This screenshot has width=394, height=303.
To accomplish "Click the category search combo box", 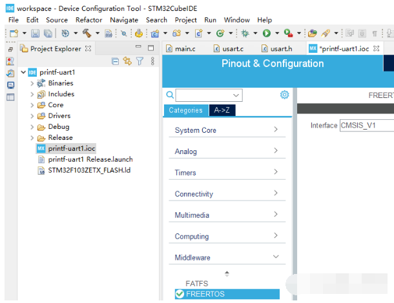I will [x=209, y=95].
